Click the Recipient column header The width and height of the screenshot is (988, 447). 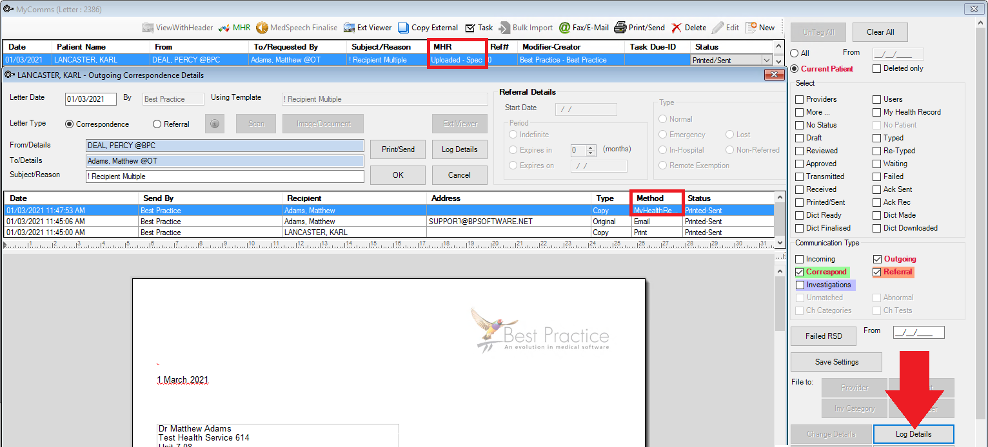pyautogui.click(x=355, y=198)
